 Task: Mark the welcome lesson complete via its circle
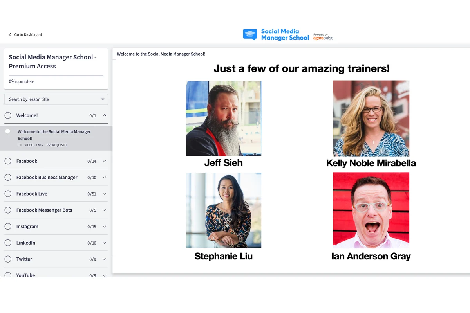click(x=8, y=131)
